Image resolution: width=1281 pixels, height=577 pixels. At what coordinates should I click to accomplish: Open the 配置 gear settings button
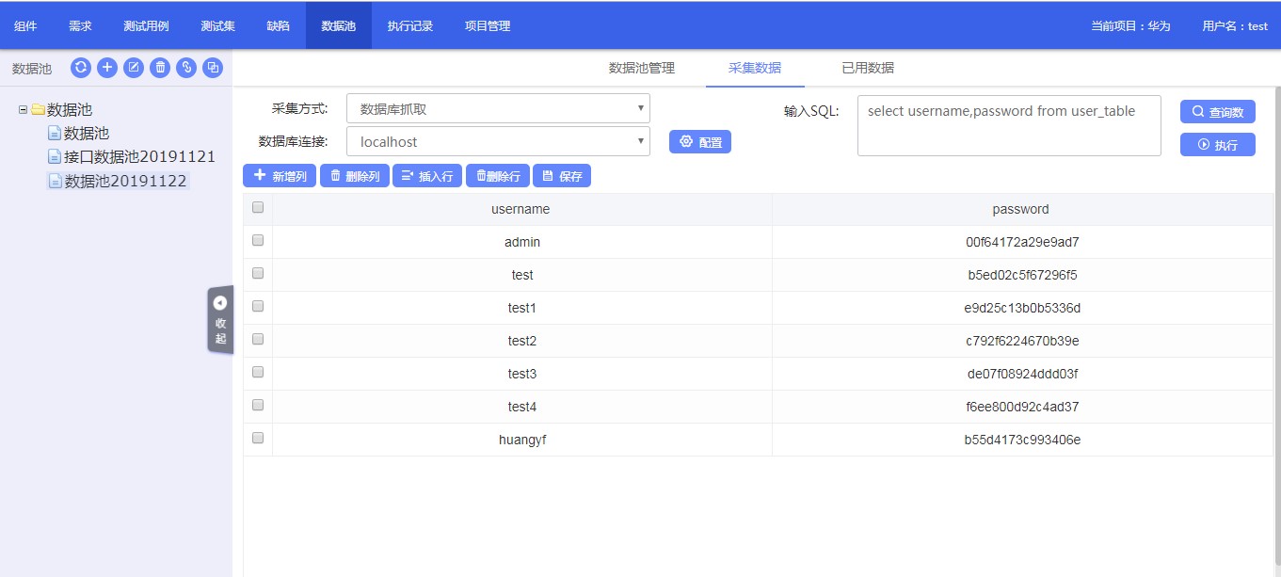point(699,142)
